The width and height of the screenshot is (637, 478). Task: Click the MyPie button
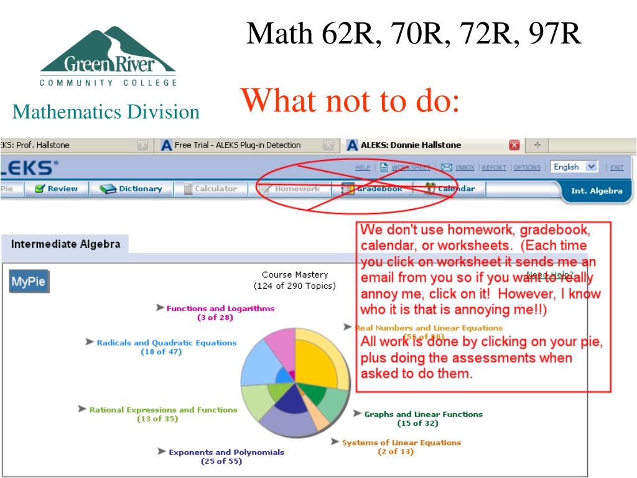point(29,281)
